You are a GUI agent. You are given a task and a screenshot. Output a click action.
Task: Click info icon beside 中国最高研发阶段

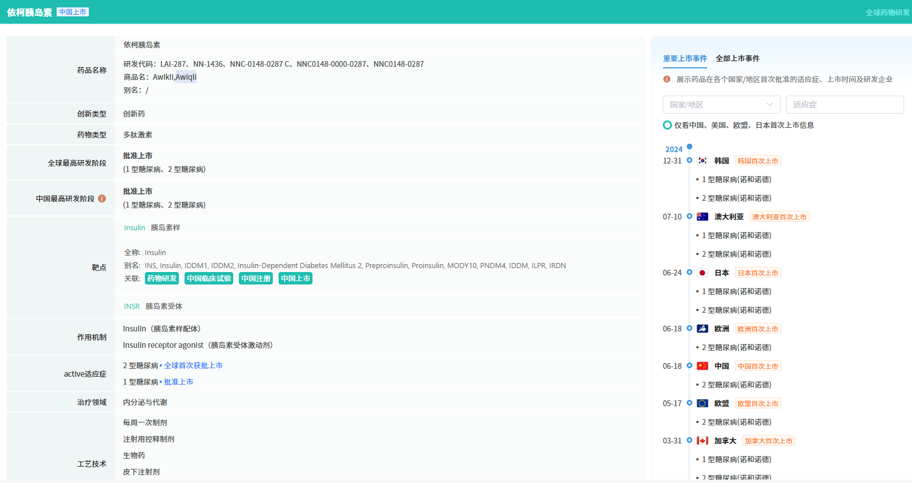(102, 199)
